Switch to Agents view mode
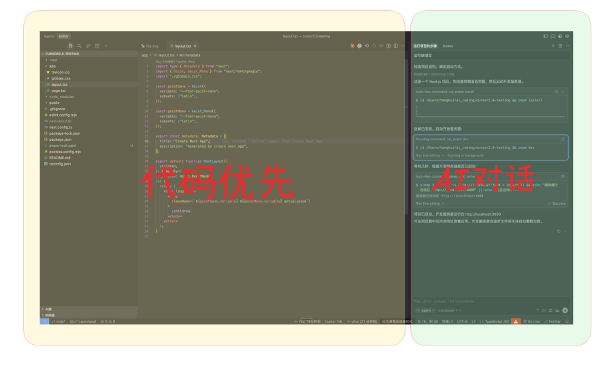 tap(49, 36)
